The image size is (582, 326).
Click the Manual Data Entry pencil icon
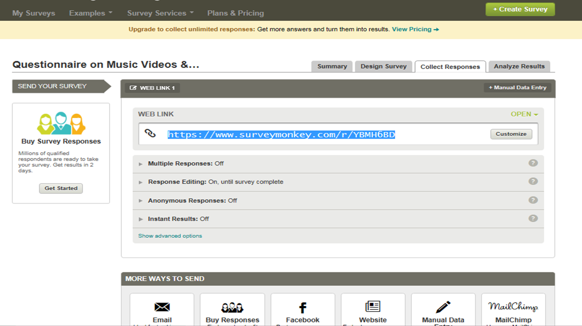(x=443, y=306)
